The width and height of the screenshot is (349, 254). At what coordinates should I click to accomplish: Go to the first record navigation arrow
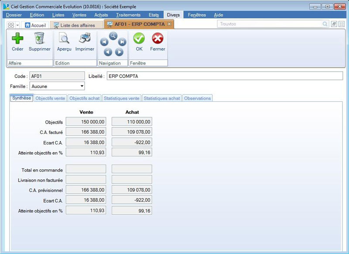pos(104,42)
